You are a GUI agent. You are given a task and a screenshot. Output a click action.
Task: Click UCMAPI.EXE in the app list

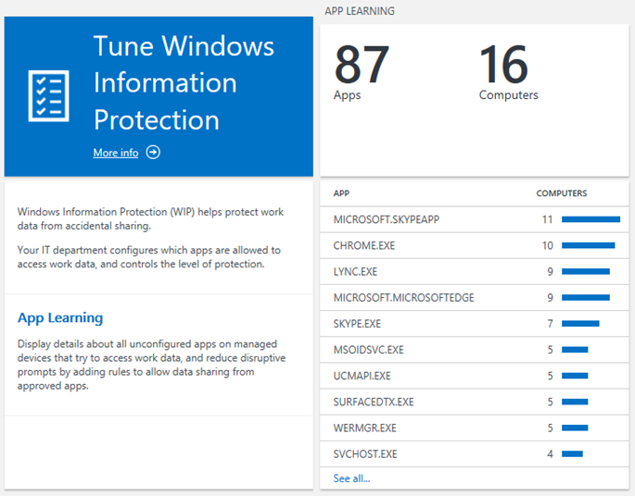click(x=362, y=376)
